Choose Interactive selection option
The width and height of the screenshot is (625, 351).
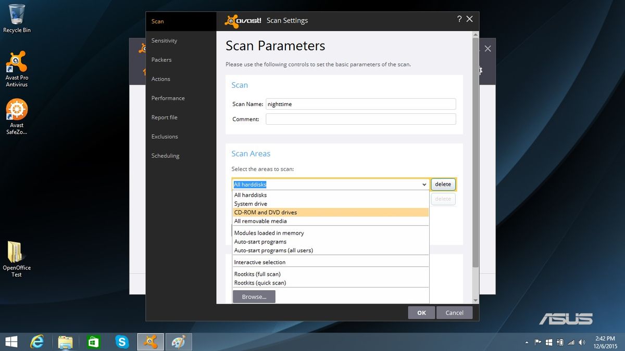pyautogui.click(x=330, y=262)
